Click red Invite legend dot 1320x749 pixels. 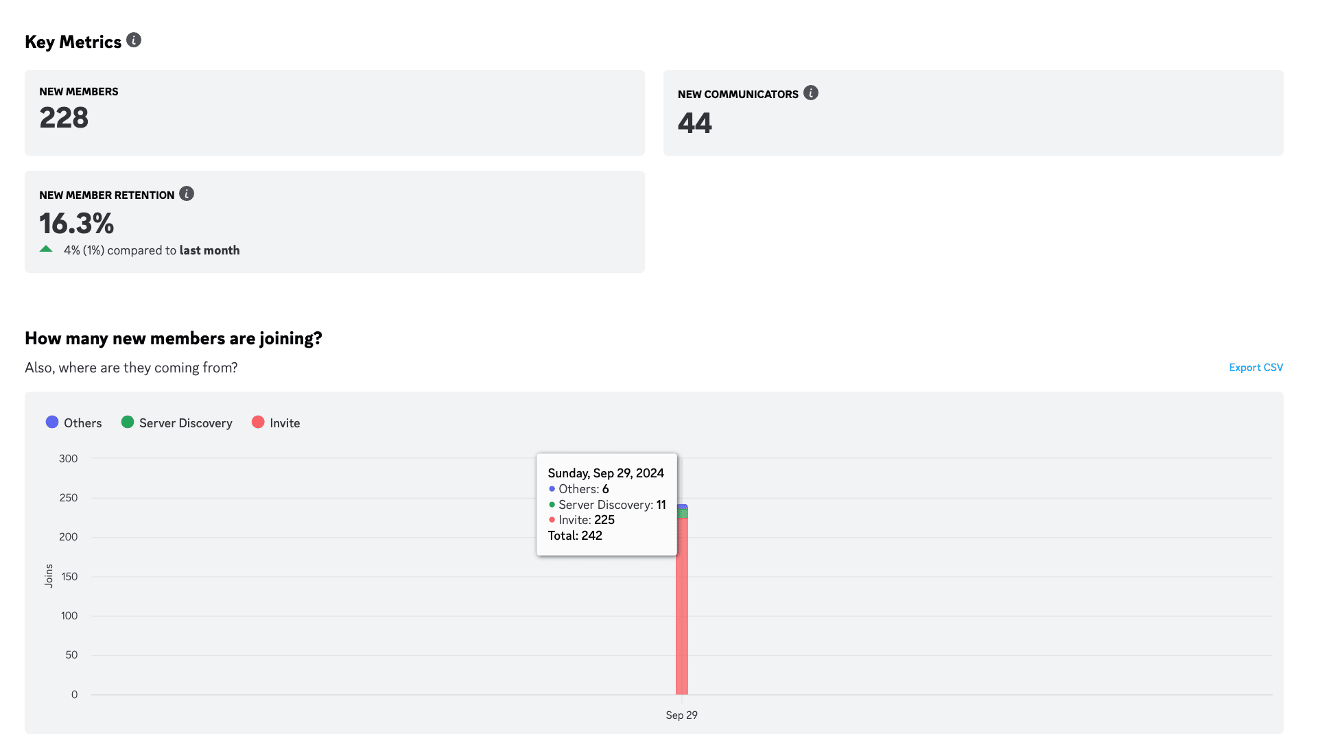point(258,423)
